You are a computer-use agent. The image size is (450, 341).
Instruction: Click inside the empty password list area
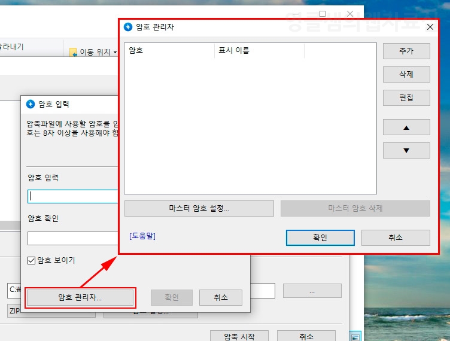point(250,126)
